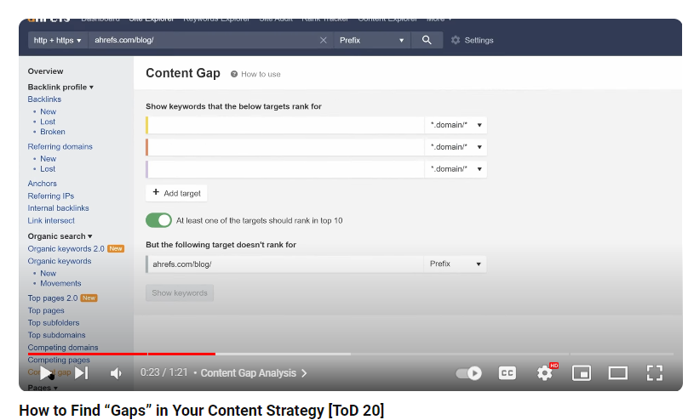Switch to theater mode
This screenshot has height=420, width=694.
click(618, 373)
